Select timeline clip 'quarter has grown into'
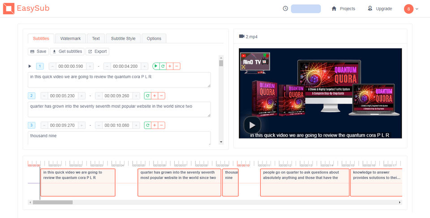The image size is (430, 218). (x=179, y=182)
